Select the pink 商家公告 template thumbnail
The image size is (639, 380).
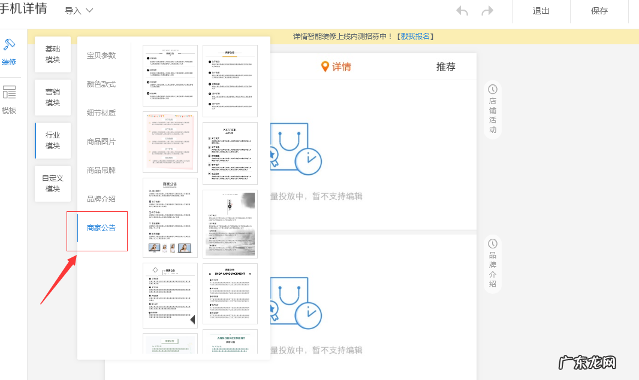coord(170,142)
